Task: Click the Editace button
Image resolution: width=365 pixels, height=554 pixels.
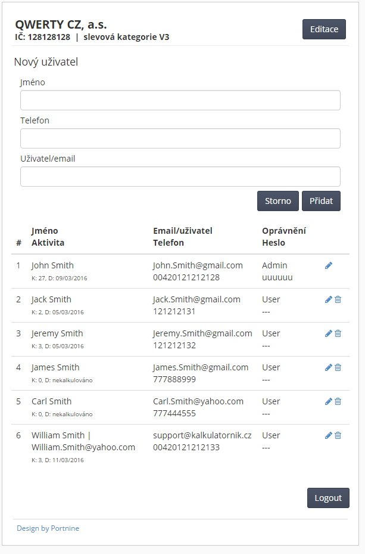Action: click(x=324, y=29)
